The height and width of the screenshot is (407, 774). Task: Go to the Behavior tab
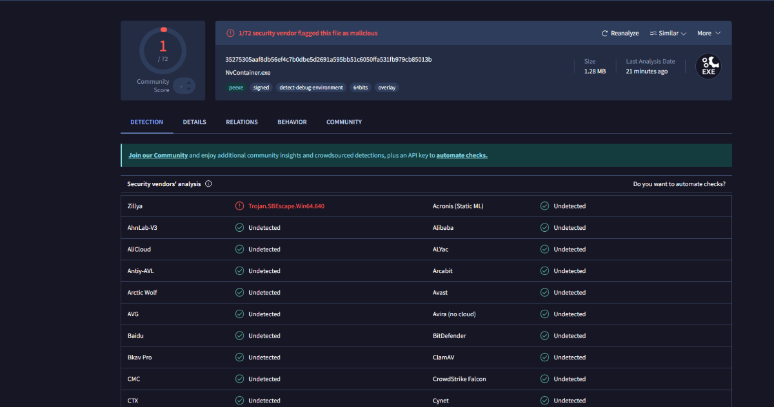(x=292, y=122)
